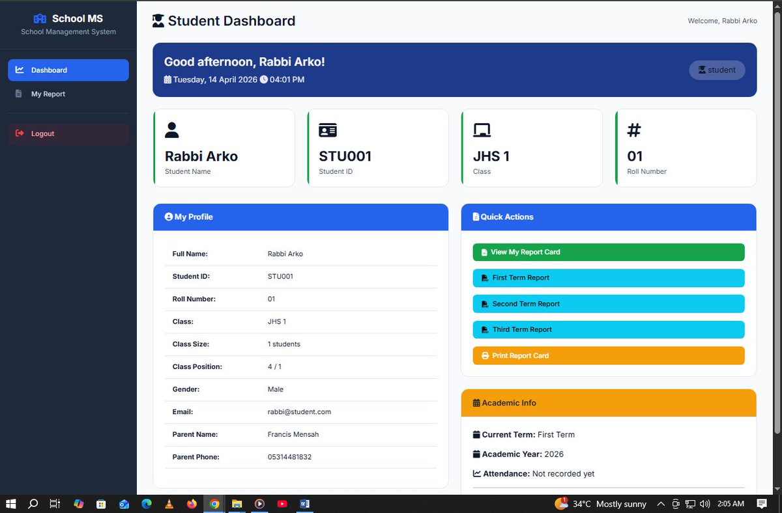Open Microsoft Word from the taskbar
Image resolution: width=782 pixels, height=513 pixels.
tap(305, 504)
